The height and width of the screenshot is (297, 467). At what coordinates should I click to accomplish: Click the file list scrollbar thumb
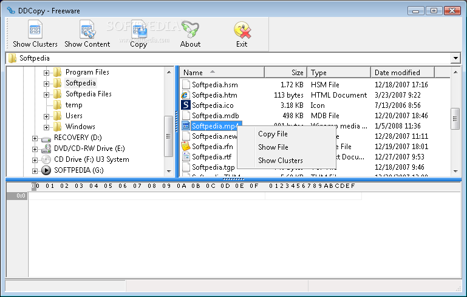[x=455, y=119]
